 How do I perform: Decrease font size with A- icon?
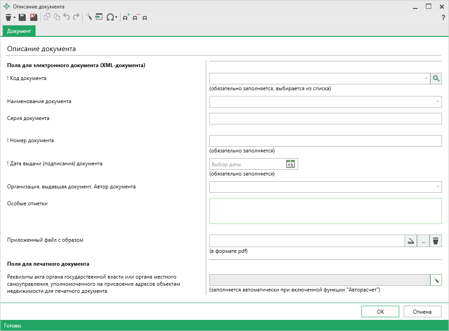(136, 17)
